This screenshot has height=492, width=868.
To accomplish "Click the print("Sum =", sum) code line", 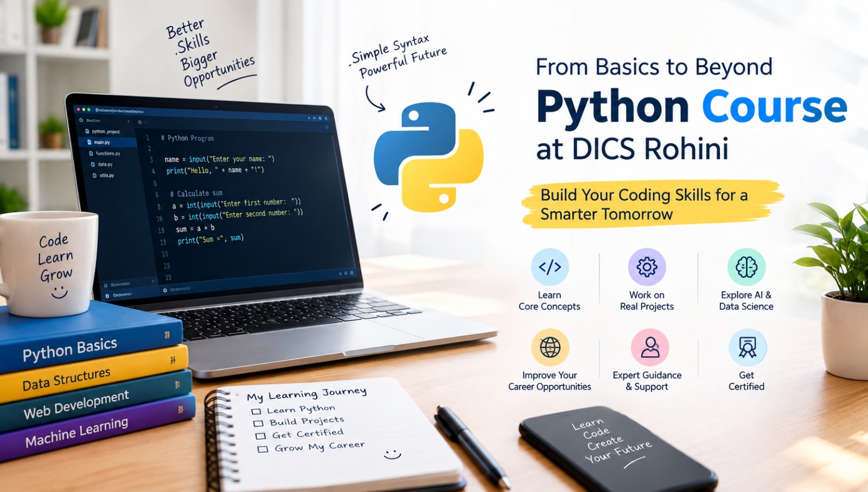I will coord(210,239).
